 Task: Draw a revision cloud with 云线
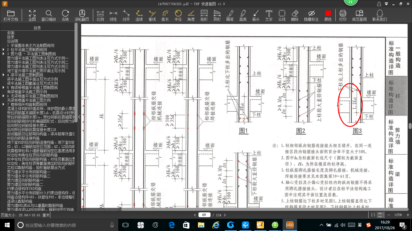tap(282, 15)
